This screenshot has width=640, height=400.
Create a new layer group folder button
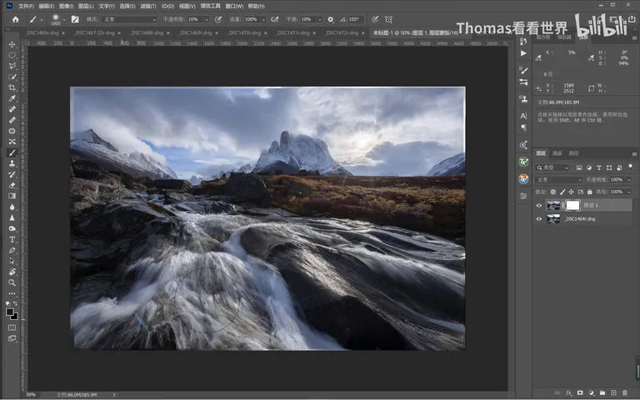[x=602, y=392]
